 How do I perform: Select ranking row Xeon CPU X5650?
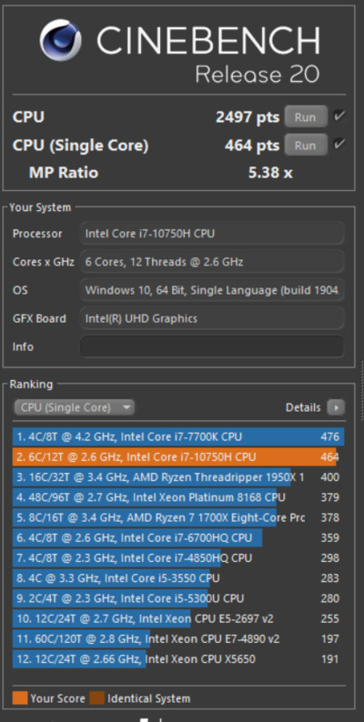coord(178,659)
